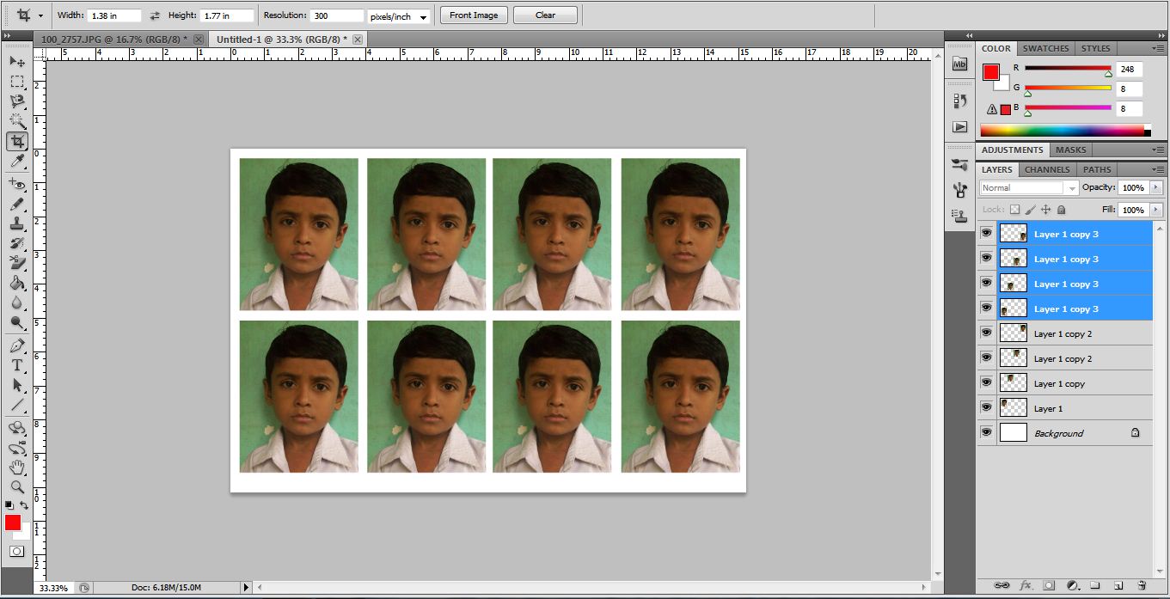Image resolution: width=1170 pixels, height=599 pixels.
Task: Select the Eyedropper tool
Action: (16, 161)
